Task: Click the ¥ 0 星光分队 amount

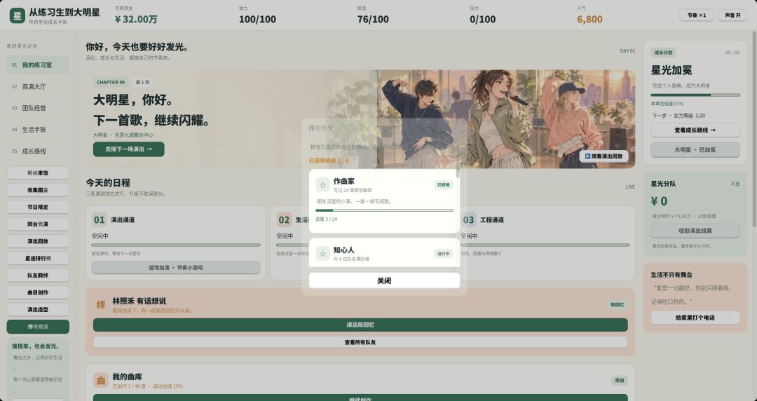Action: point(659,201)
